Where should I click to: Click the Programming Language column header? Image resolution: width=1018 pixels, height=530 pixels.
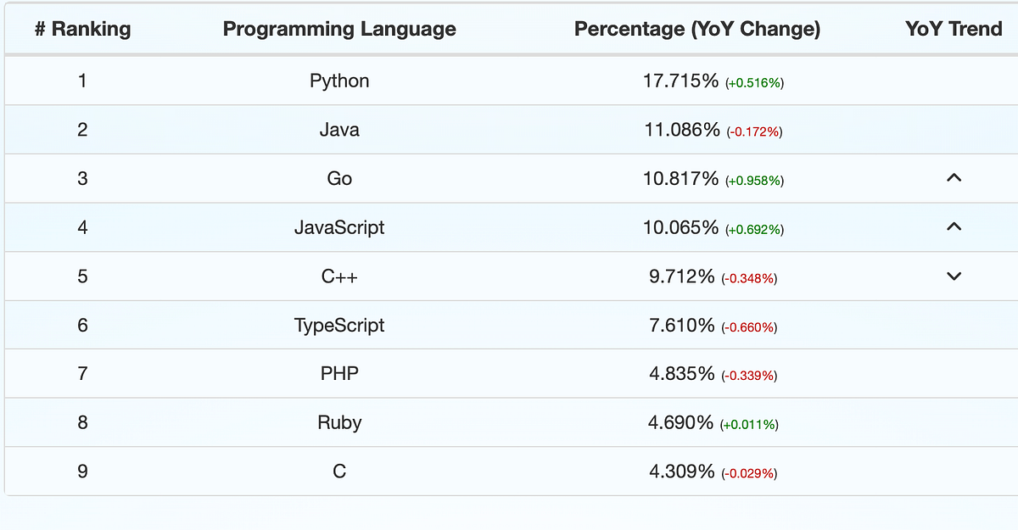[x=339, y=28]
